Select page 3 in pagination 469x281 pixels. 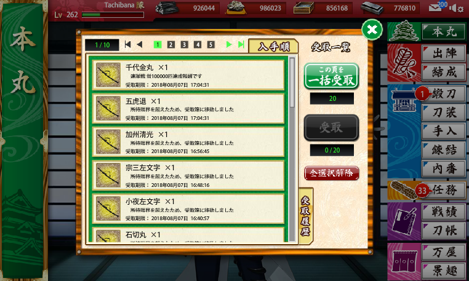184,44
